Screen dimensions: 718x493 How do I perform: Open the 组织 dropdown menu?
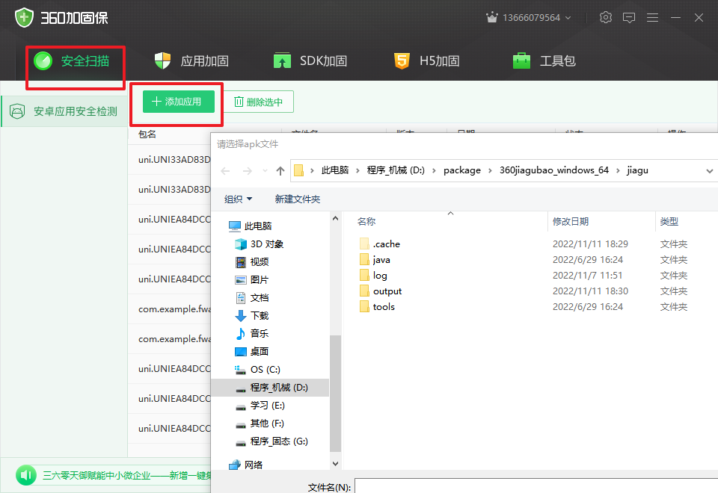coord(238,199)
